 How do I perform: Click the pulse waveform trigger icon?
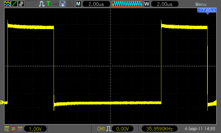tap(42, 4)
